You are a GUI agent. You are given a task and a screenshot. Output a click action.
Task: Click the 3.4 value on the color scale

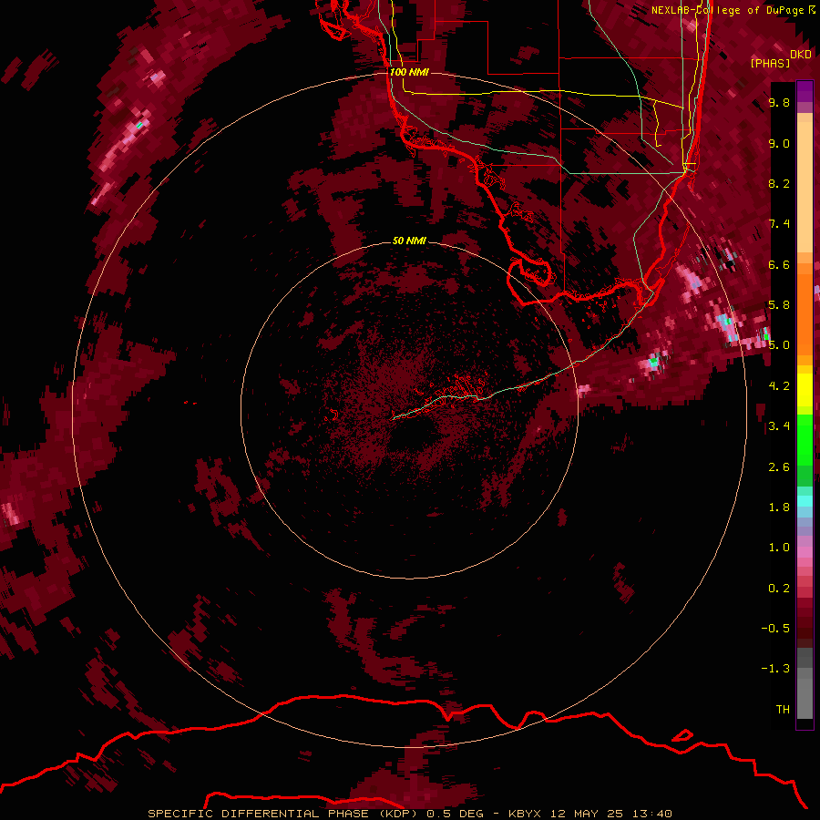pos(779,426)
